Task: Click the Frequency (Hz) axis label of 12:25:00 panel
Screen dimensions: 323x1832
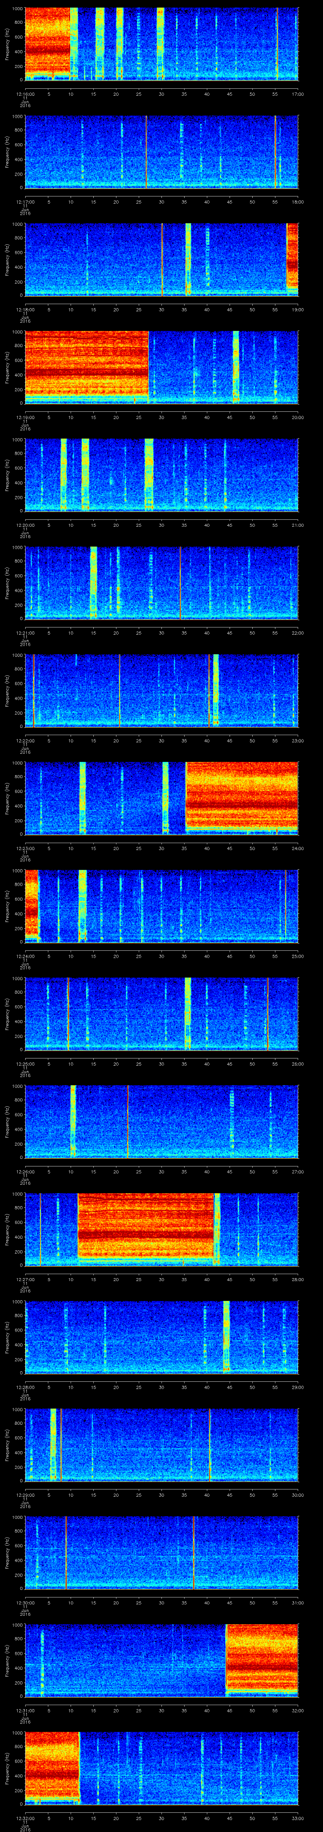Action: (x=7, y=1014)
